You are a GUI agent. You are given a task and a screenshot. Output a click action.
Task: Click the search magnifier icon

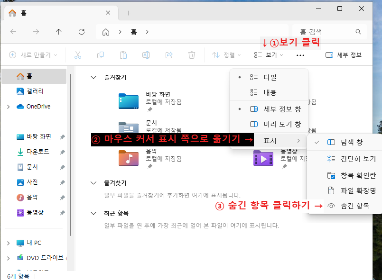point(358,32)
